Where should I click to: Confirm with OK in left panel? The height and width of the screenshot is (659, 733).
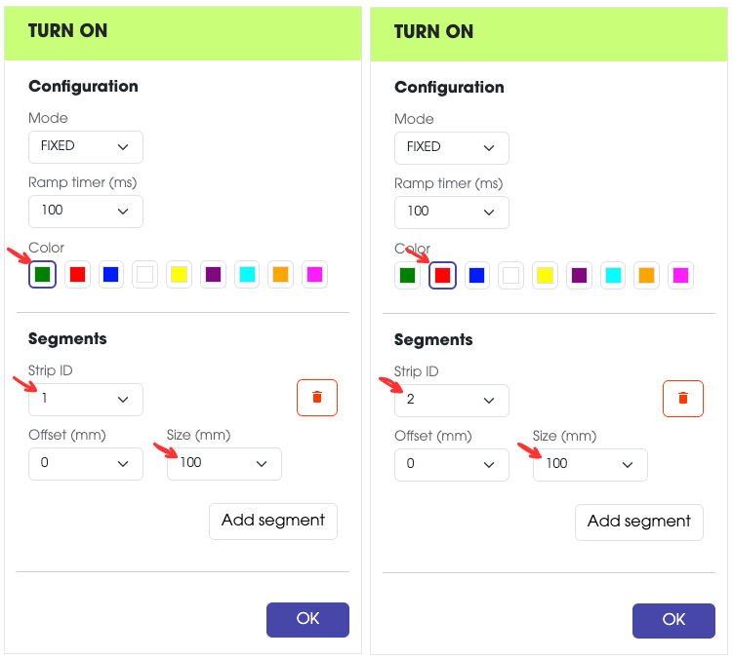[x=307, y=619]
